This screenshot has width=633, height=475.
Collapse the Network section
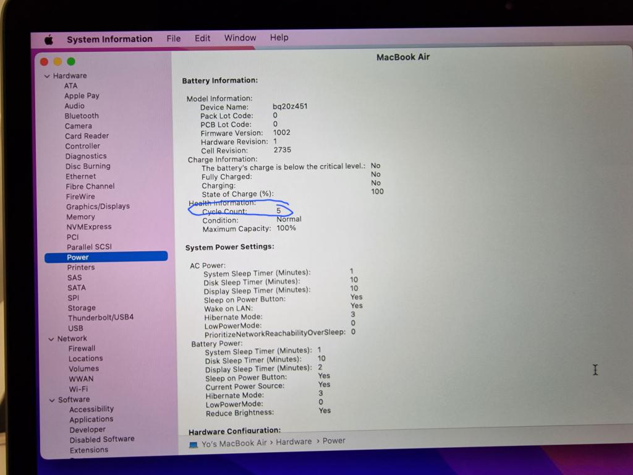(51, 339)
